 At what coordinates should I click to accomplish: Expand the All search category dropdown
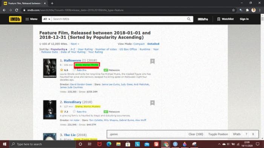[47, 19]
